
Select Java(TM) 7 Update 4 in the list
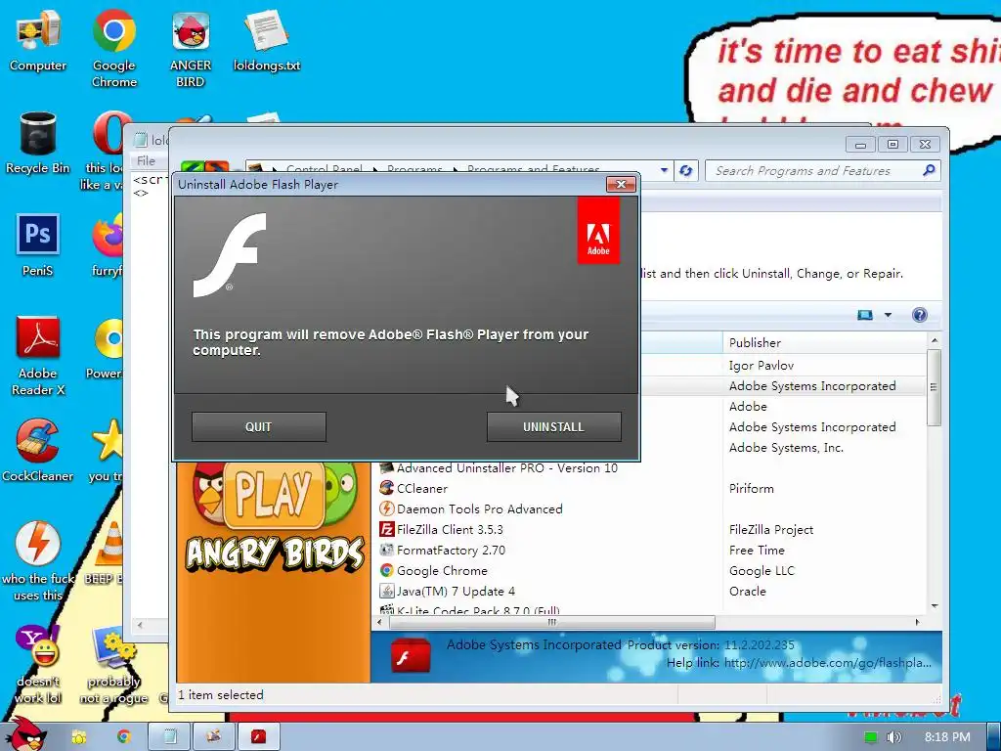coord(456,591)
